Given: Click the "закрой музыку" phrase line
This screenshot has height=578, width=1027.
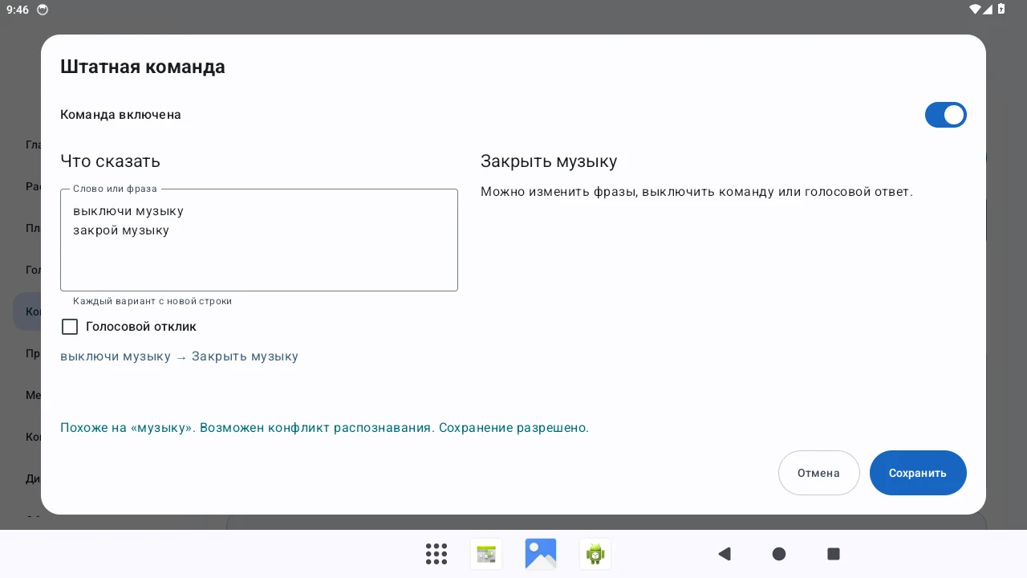Looking at the screenshot, I should pos(121,230).
